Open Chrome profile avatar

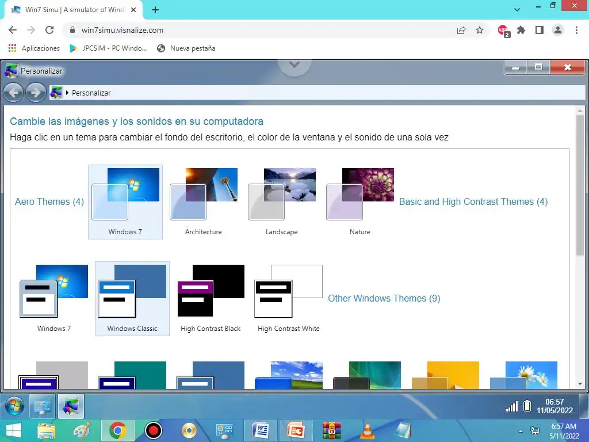[x=558, y=30]
